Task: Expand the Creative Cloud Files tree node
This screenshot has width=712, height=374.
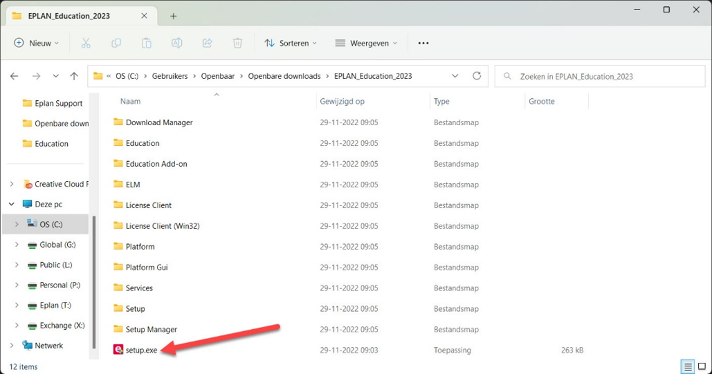Action: 12,184
